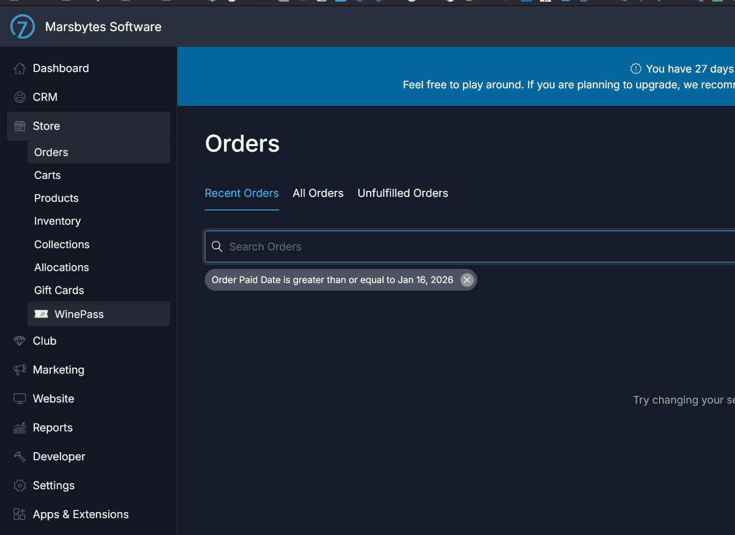Open the Inventory page
735x535 pixels.
pos(57,221)
